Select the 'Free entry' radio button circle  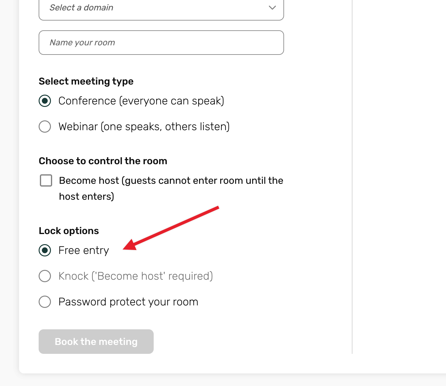tap(45, 250)
